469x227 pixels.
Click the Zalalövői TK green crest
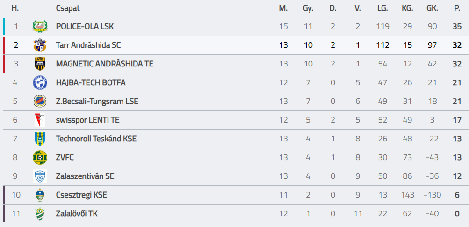point(40,213)
